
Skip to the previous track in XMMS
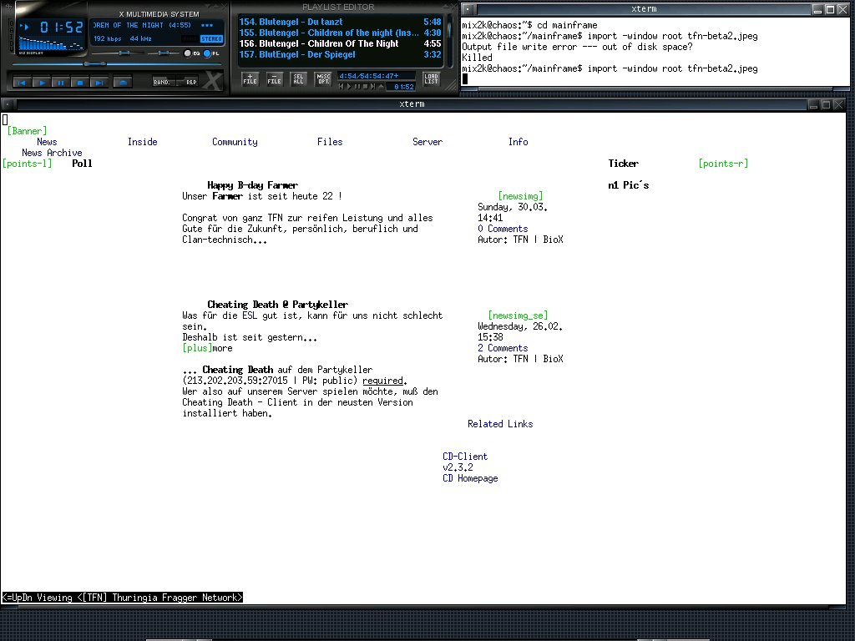pyautogui.click(x=23, y=83)
